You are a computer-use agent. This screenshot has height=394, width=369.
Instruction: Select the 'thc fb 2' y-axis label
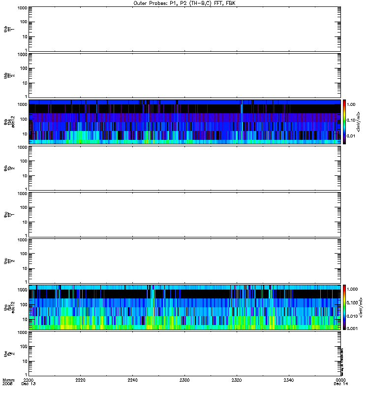(x=9, y=354)
